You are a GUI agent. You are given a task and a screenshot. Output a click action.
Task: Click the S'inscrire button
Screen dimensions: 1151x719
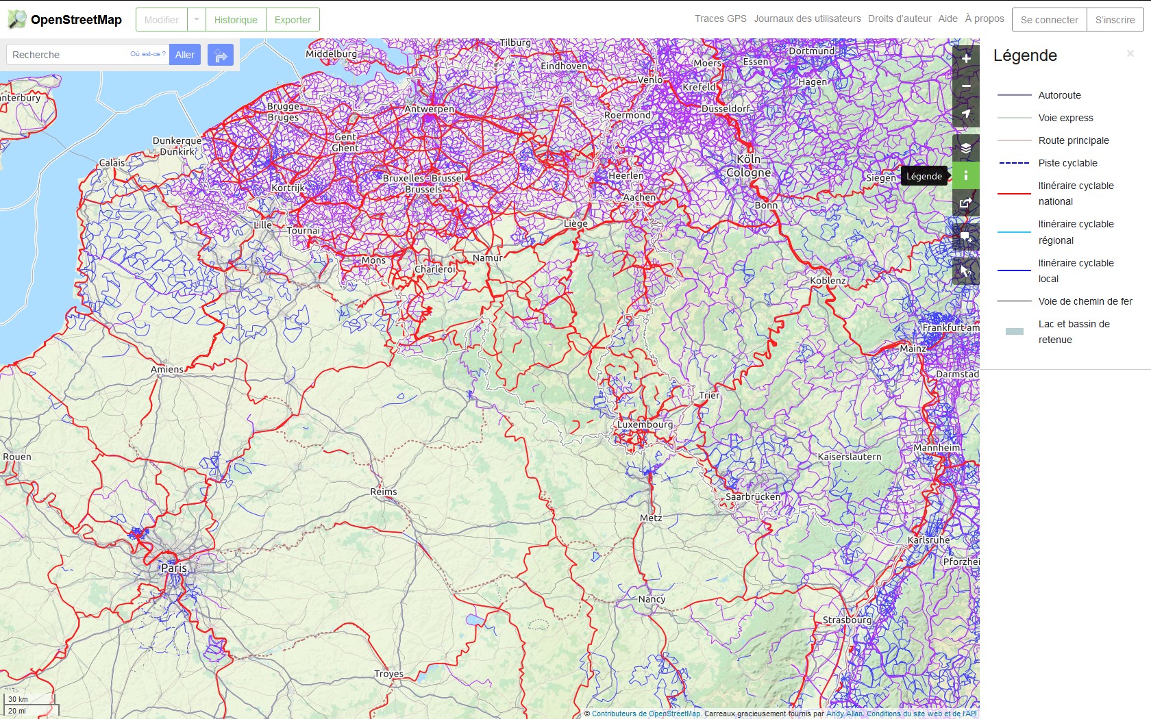(1115, 19)
